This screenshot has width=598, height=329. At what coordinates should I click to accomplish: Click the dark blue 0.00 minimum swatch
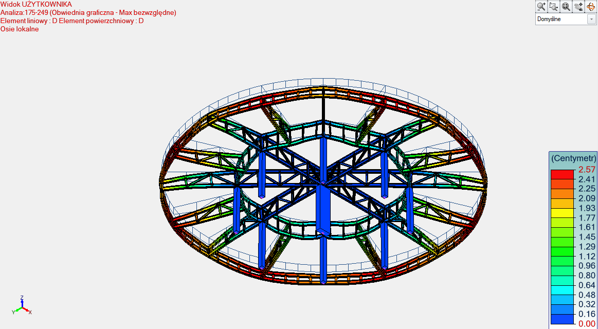pyautogui.click(x=561, y=320)
